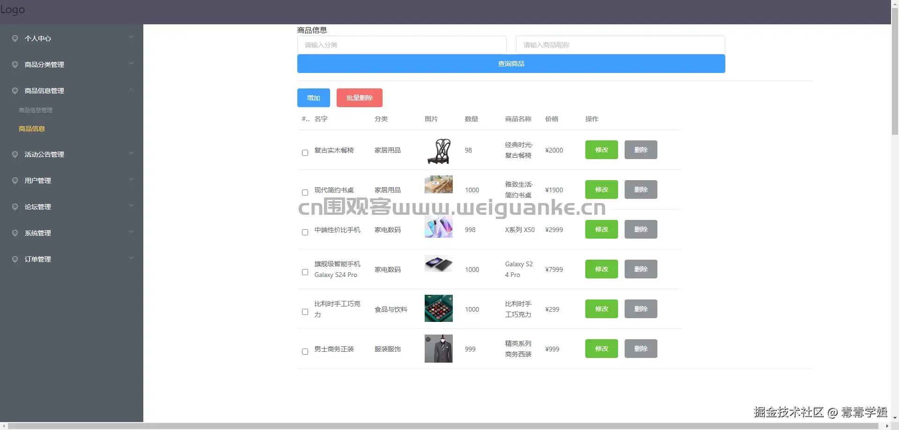Open the Galaxy S24 Pro thumbnail
Screen dimensions: 899x430
(439, 263)
